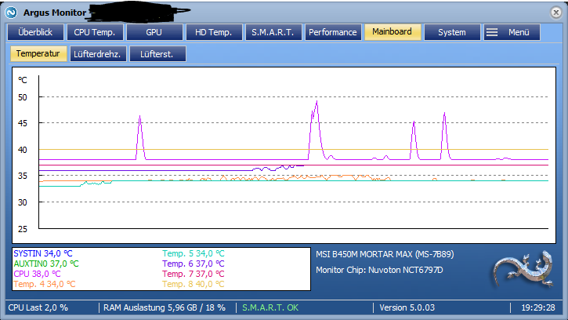Click the highest magenta CPU temperature peak
The width and height of the screenshot is (568, 320).
pos(317,102)
